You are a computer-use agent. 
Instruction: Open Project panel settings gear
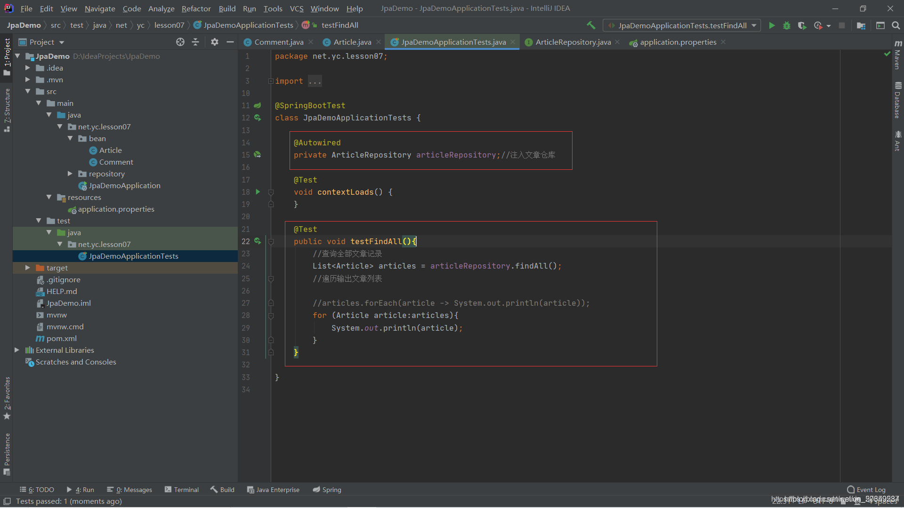coord(215,42)
